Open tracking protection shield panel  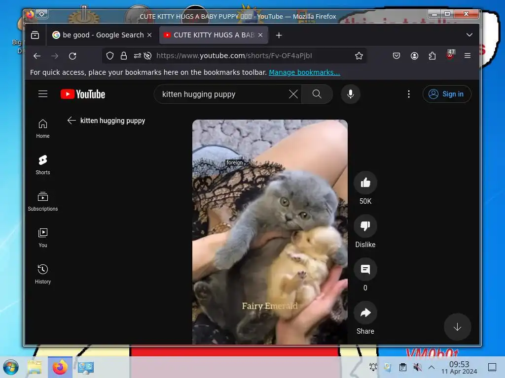coord(110,56)
